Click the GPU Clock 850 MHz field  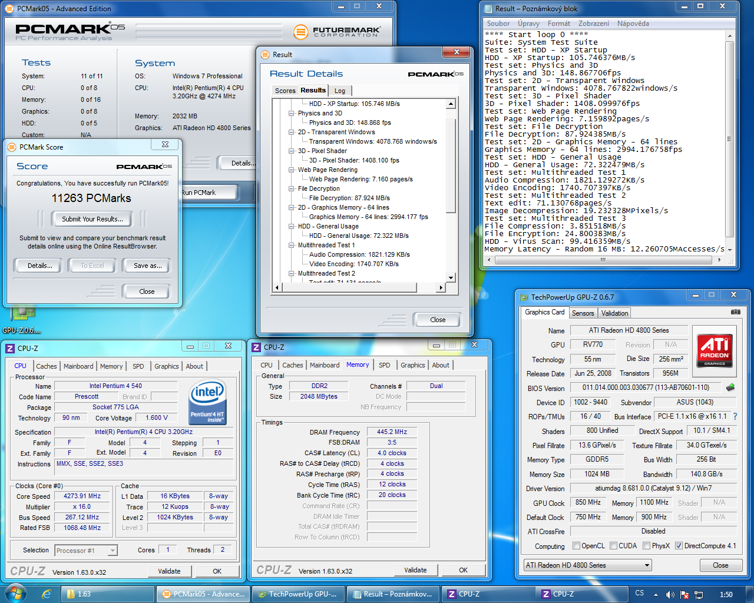tap(588, 503)
